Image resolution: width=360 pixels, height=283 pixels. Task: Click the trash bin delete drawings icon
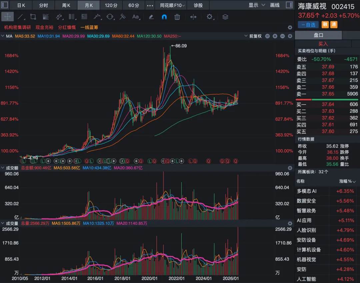pos(177,17)
